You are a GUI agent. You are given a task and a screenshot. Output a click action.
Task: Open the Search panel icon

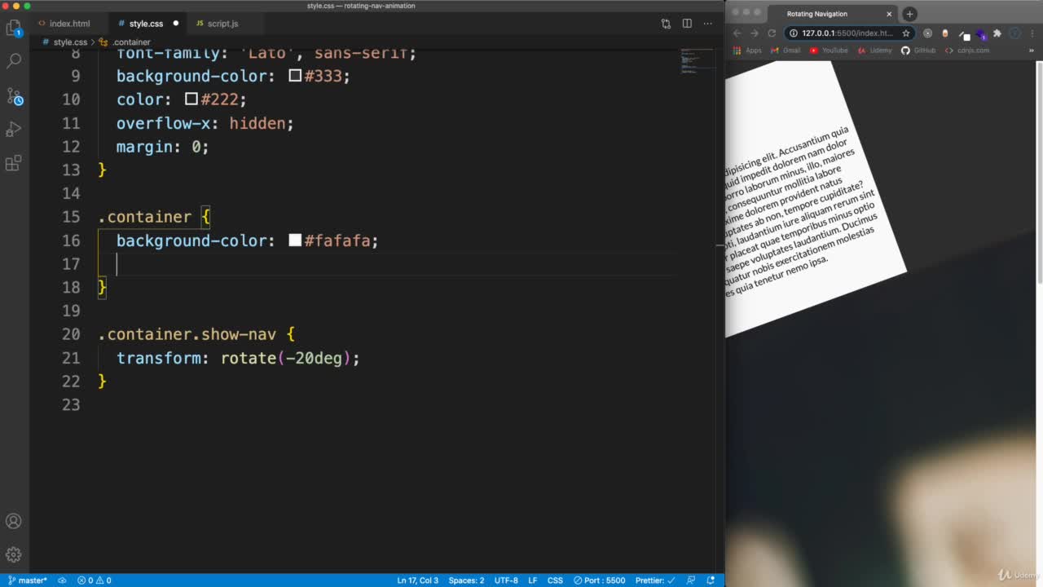[x=14, y=61]
